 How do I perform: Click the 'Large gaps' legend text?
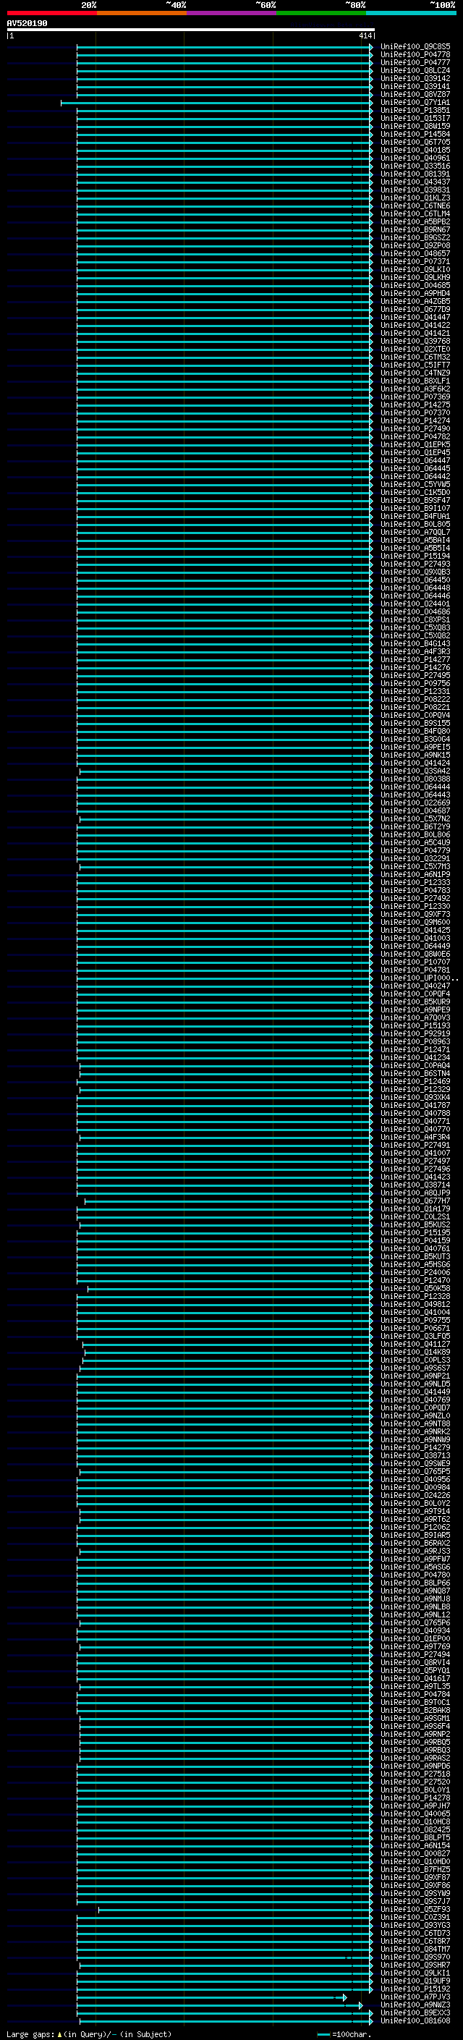pos(31,2033)
